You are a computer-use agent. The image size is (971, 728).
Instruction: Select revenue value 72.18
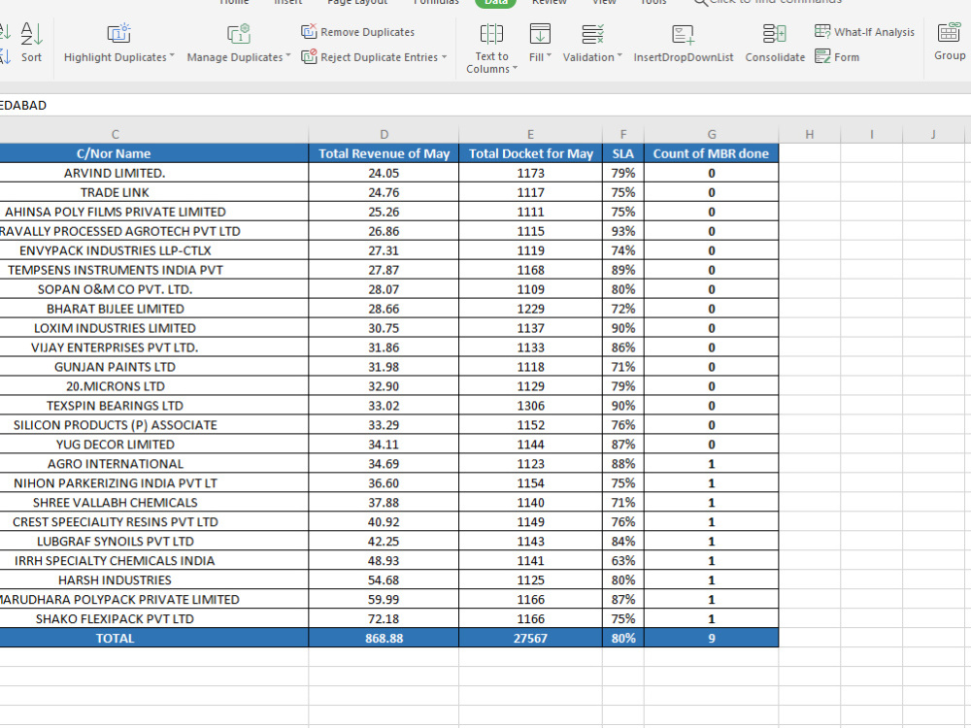(384, 619)
